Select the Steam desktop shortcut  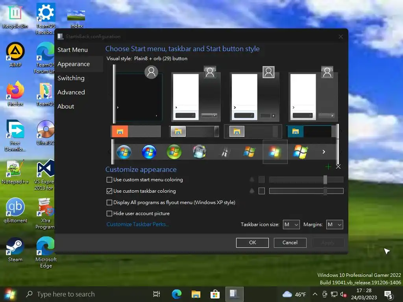click(15, 250)
